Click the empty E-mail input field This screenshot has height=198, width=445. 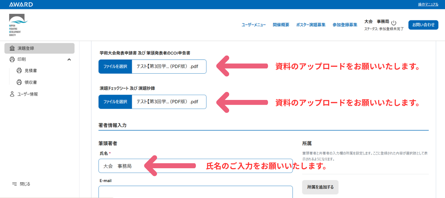coord(195,192)
